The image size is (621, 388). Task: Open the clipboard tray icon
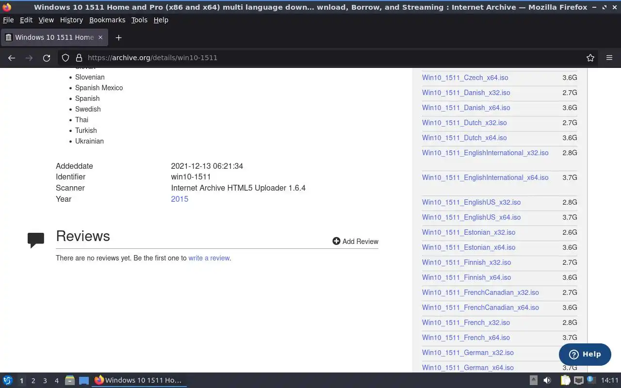point(566,380)
